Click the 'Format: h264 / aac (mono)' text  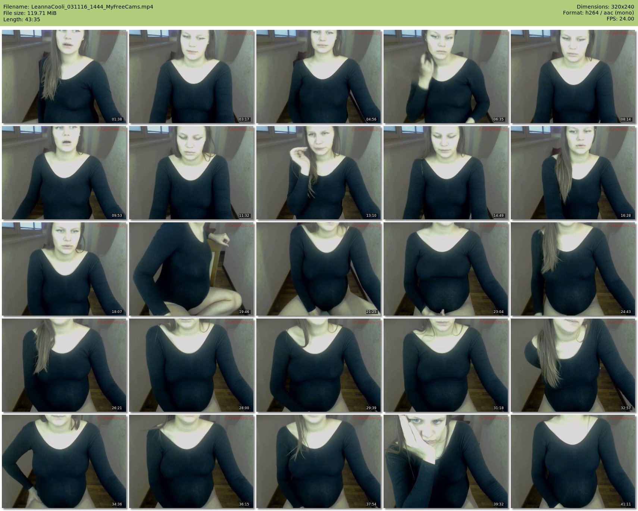[x=598, y=13]
